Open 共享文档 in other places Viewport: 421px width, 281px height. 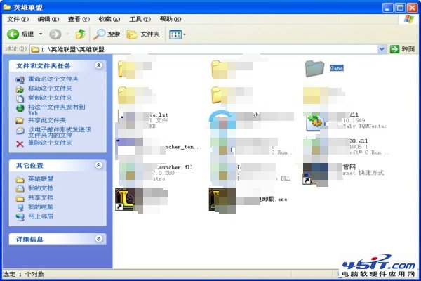point(41,197)
